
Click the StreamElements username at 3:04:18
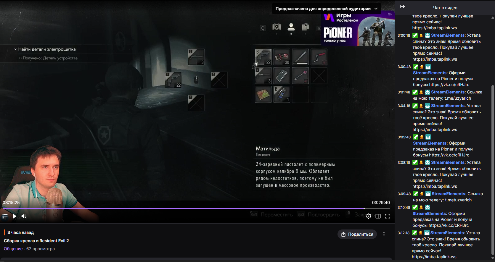tap(448, 106)
